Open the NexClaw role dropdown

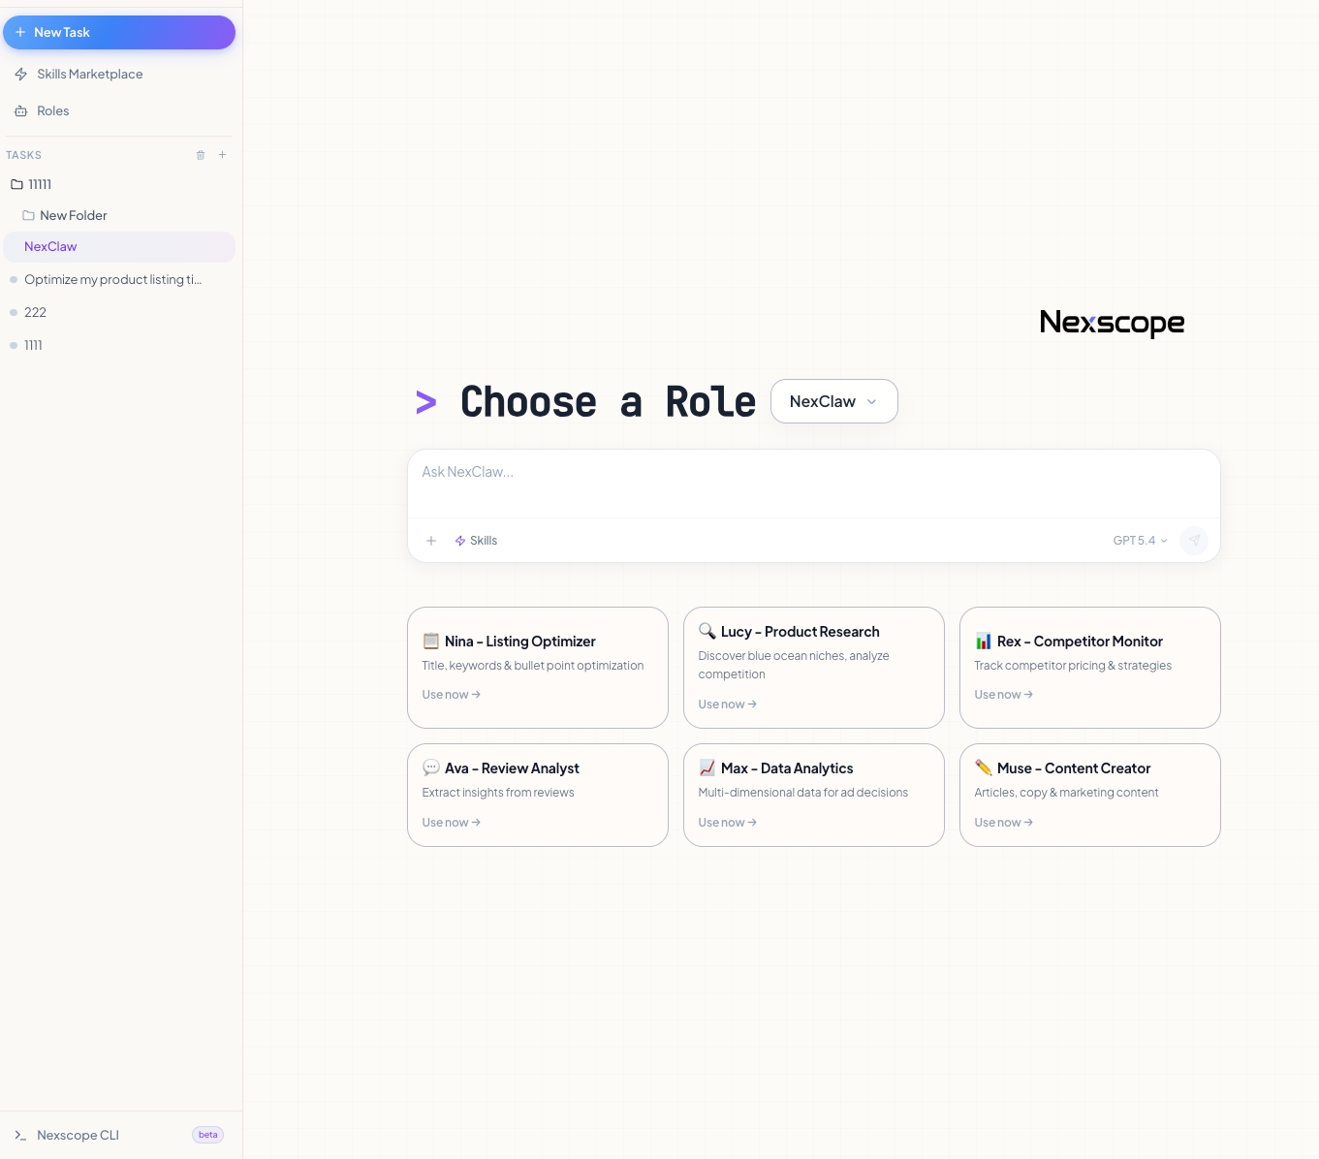[x=833, y=400]
